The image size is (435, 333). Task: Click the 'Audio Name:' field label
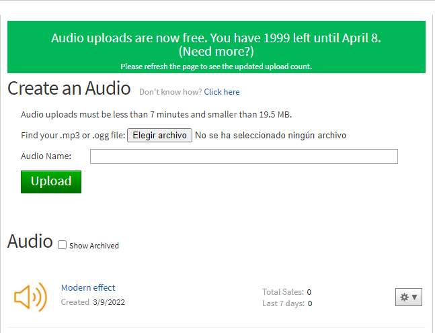[x=46, y=156]
